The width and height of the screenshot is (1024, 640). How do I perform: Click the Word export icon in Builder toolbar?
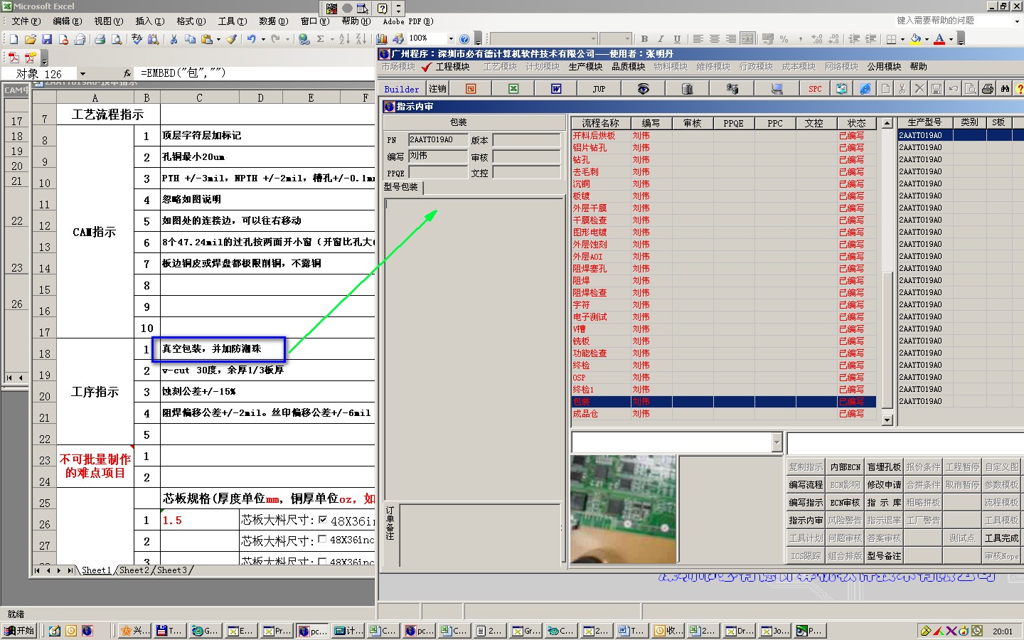point(556,89)
